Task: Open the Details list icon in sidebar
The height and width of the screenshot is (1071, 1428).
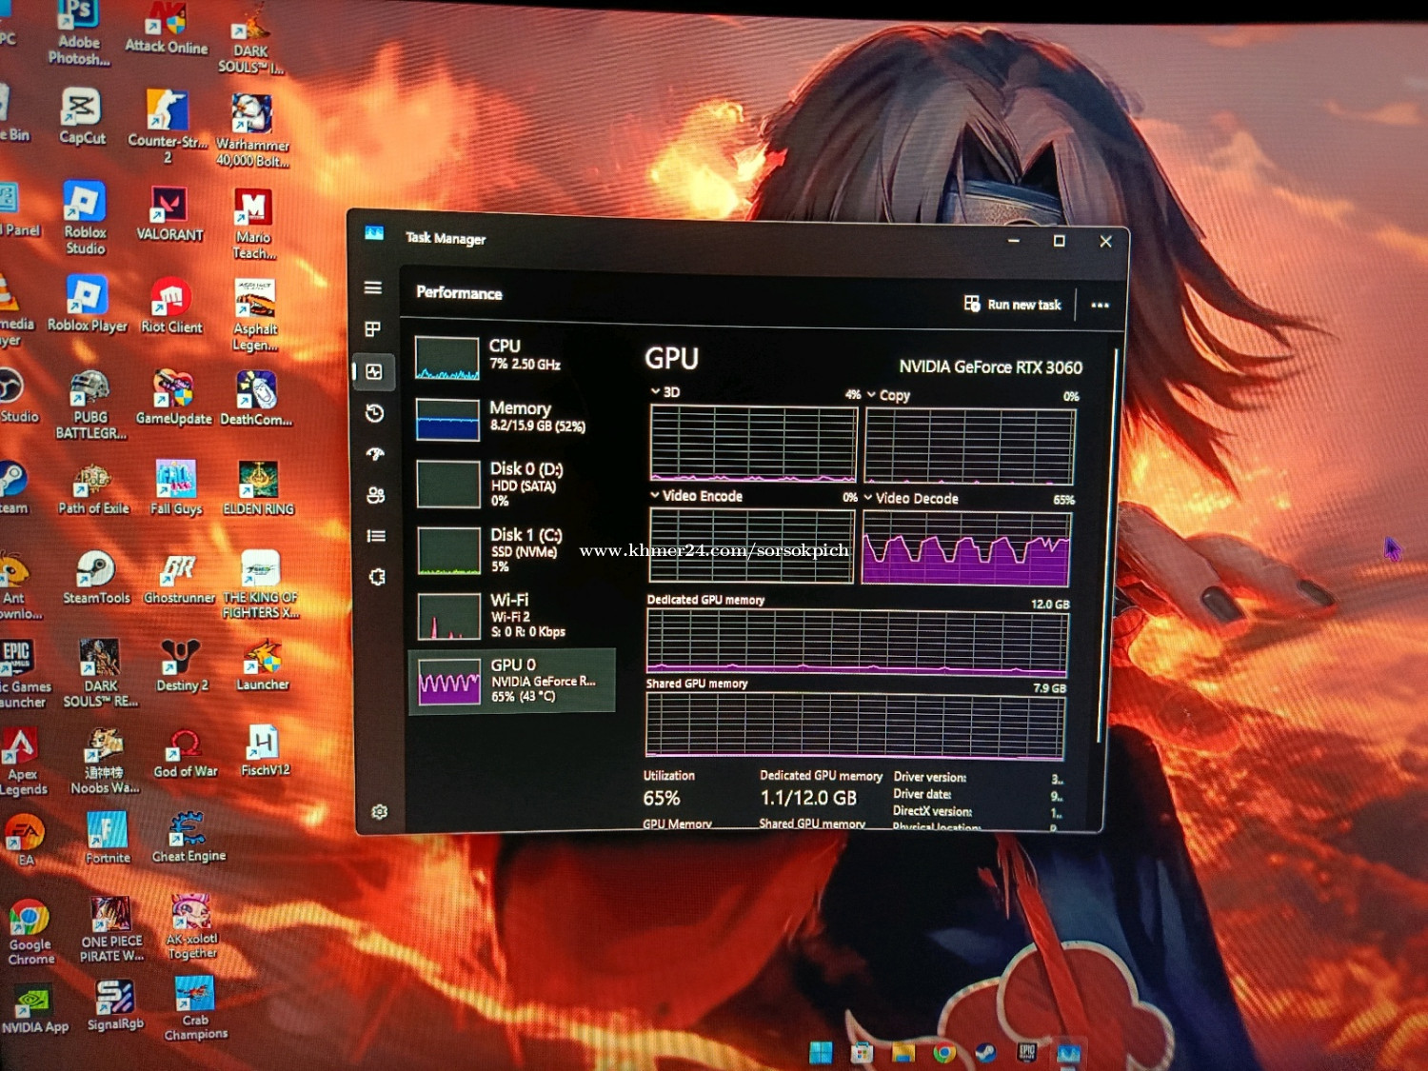Action: click(x=376, y=536)
